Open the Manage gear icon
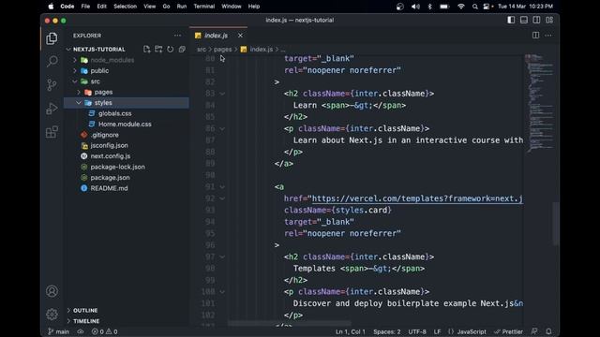 52,315
